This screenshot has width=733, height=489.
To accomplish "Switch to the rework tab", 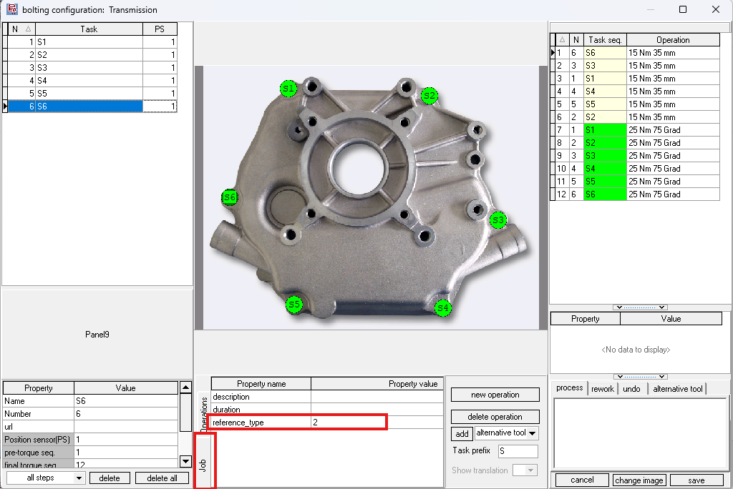I will pos(602,388).
